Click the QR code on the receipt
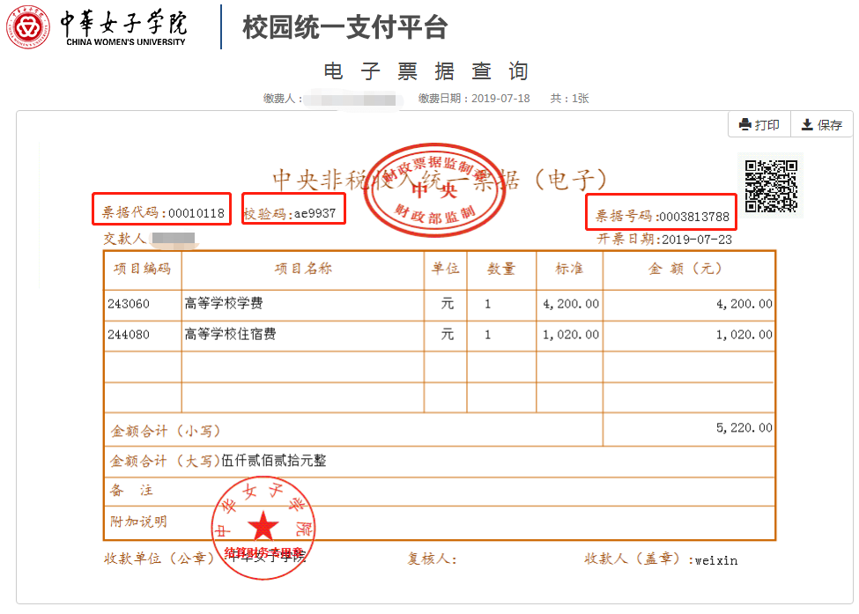This screenshot has width=859, height=614. click(x=771, y=185)
